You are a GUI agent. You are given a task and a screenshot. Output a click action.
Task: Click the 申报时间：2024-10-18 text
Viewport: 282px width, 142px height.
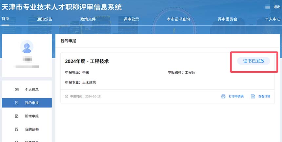(x=86, y=97)
